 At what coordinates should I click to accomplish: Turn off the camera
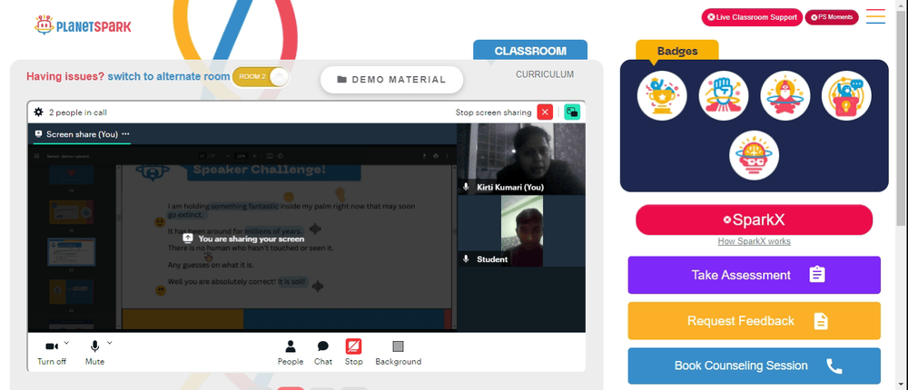(52, 353)
